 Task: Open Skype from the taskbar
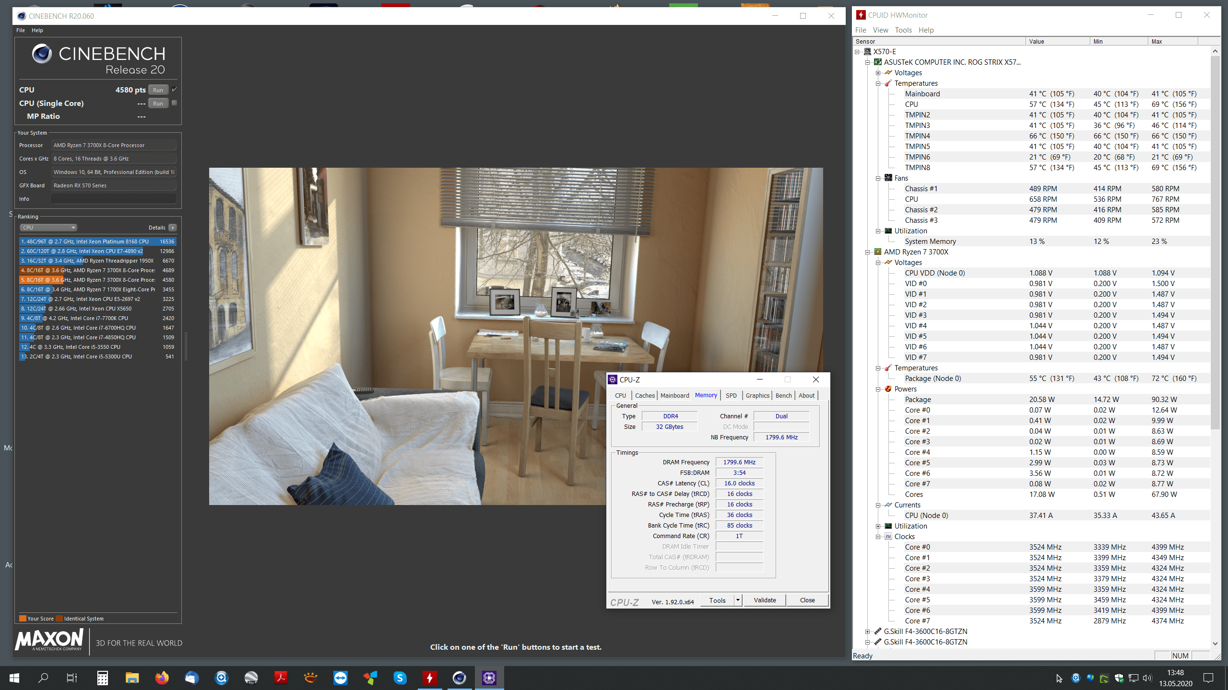click(x=400, y=678)
